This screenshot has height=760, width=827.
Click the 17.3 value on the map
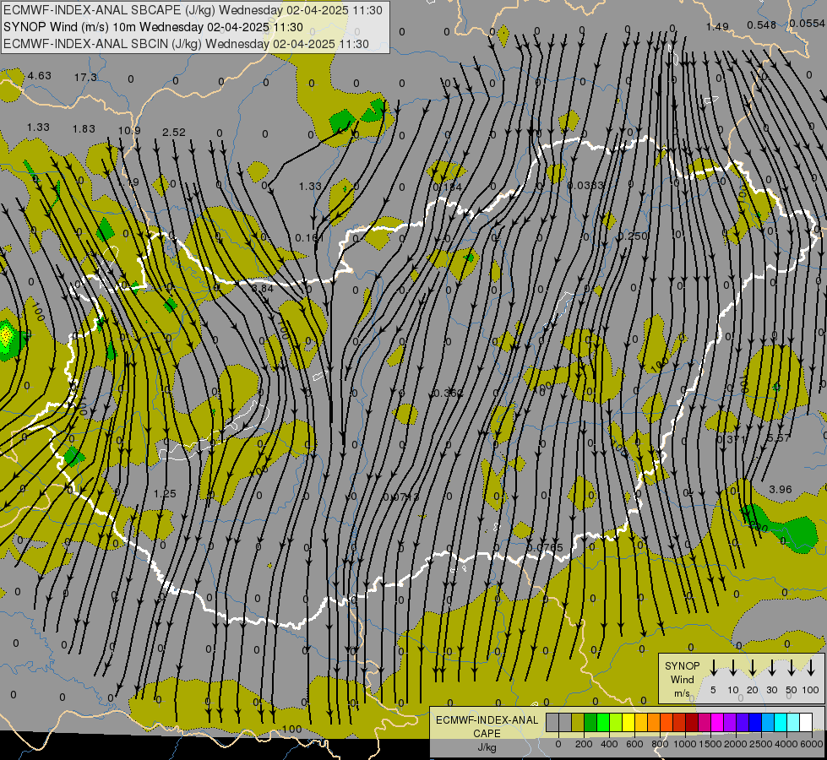(x=85, y=77)
